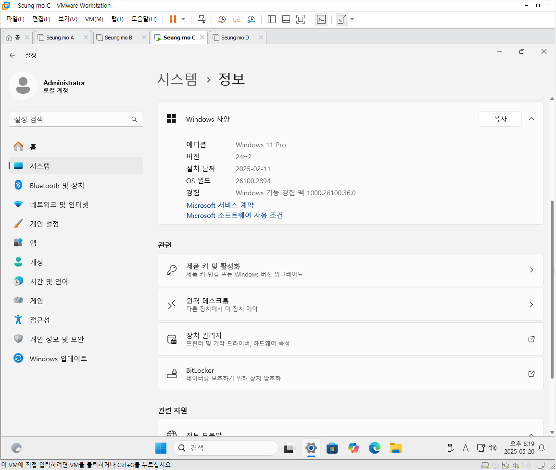Switch to the Seung mo A tab
The height and width of the screenshot is (470, 556).
pyautogui.click(x=60, y=38)
